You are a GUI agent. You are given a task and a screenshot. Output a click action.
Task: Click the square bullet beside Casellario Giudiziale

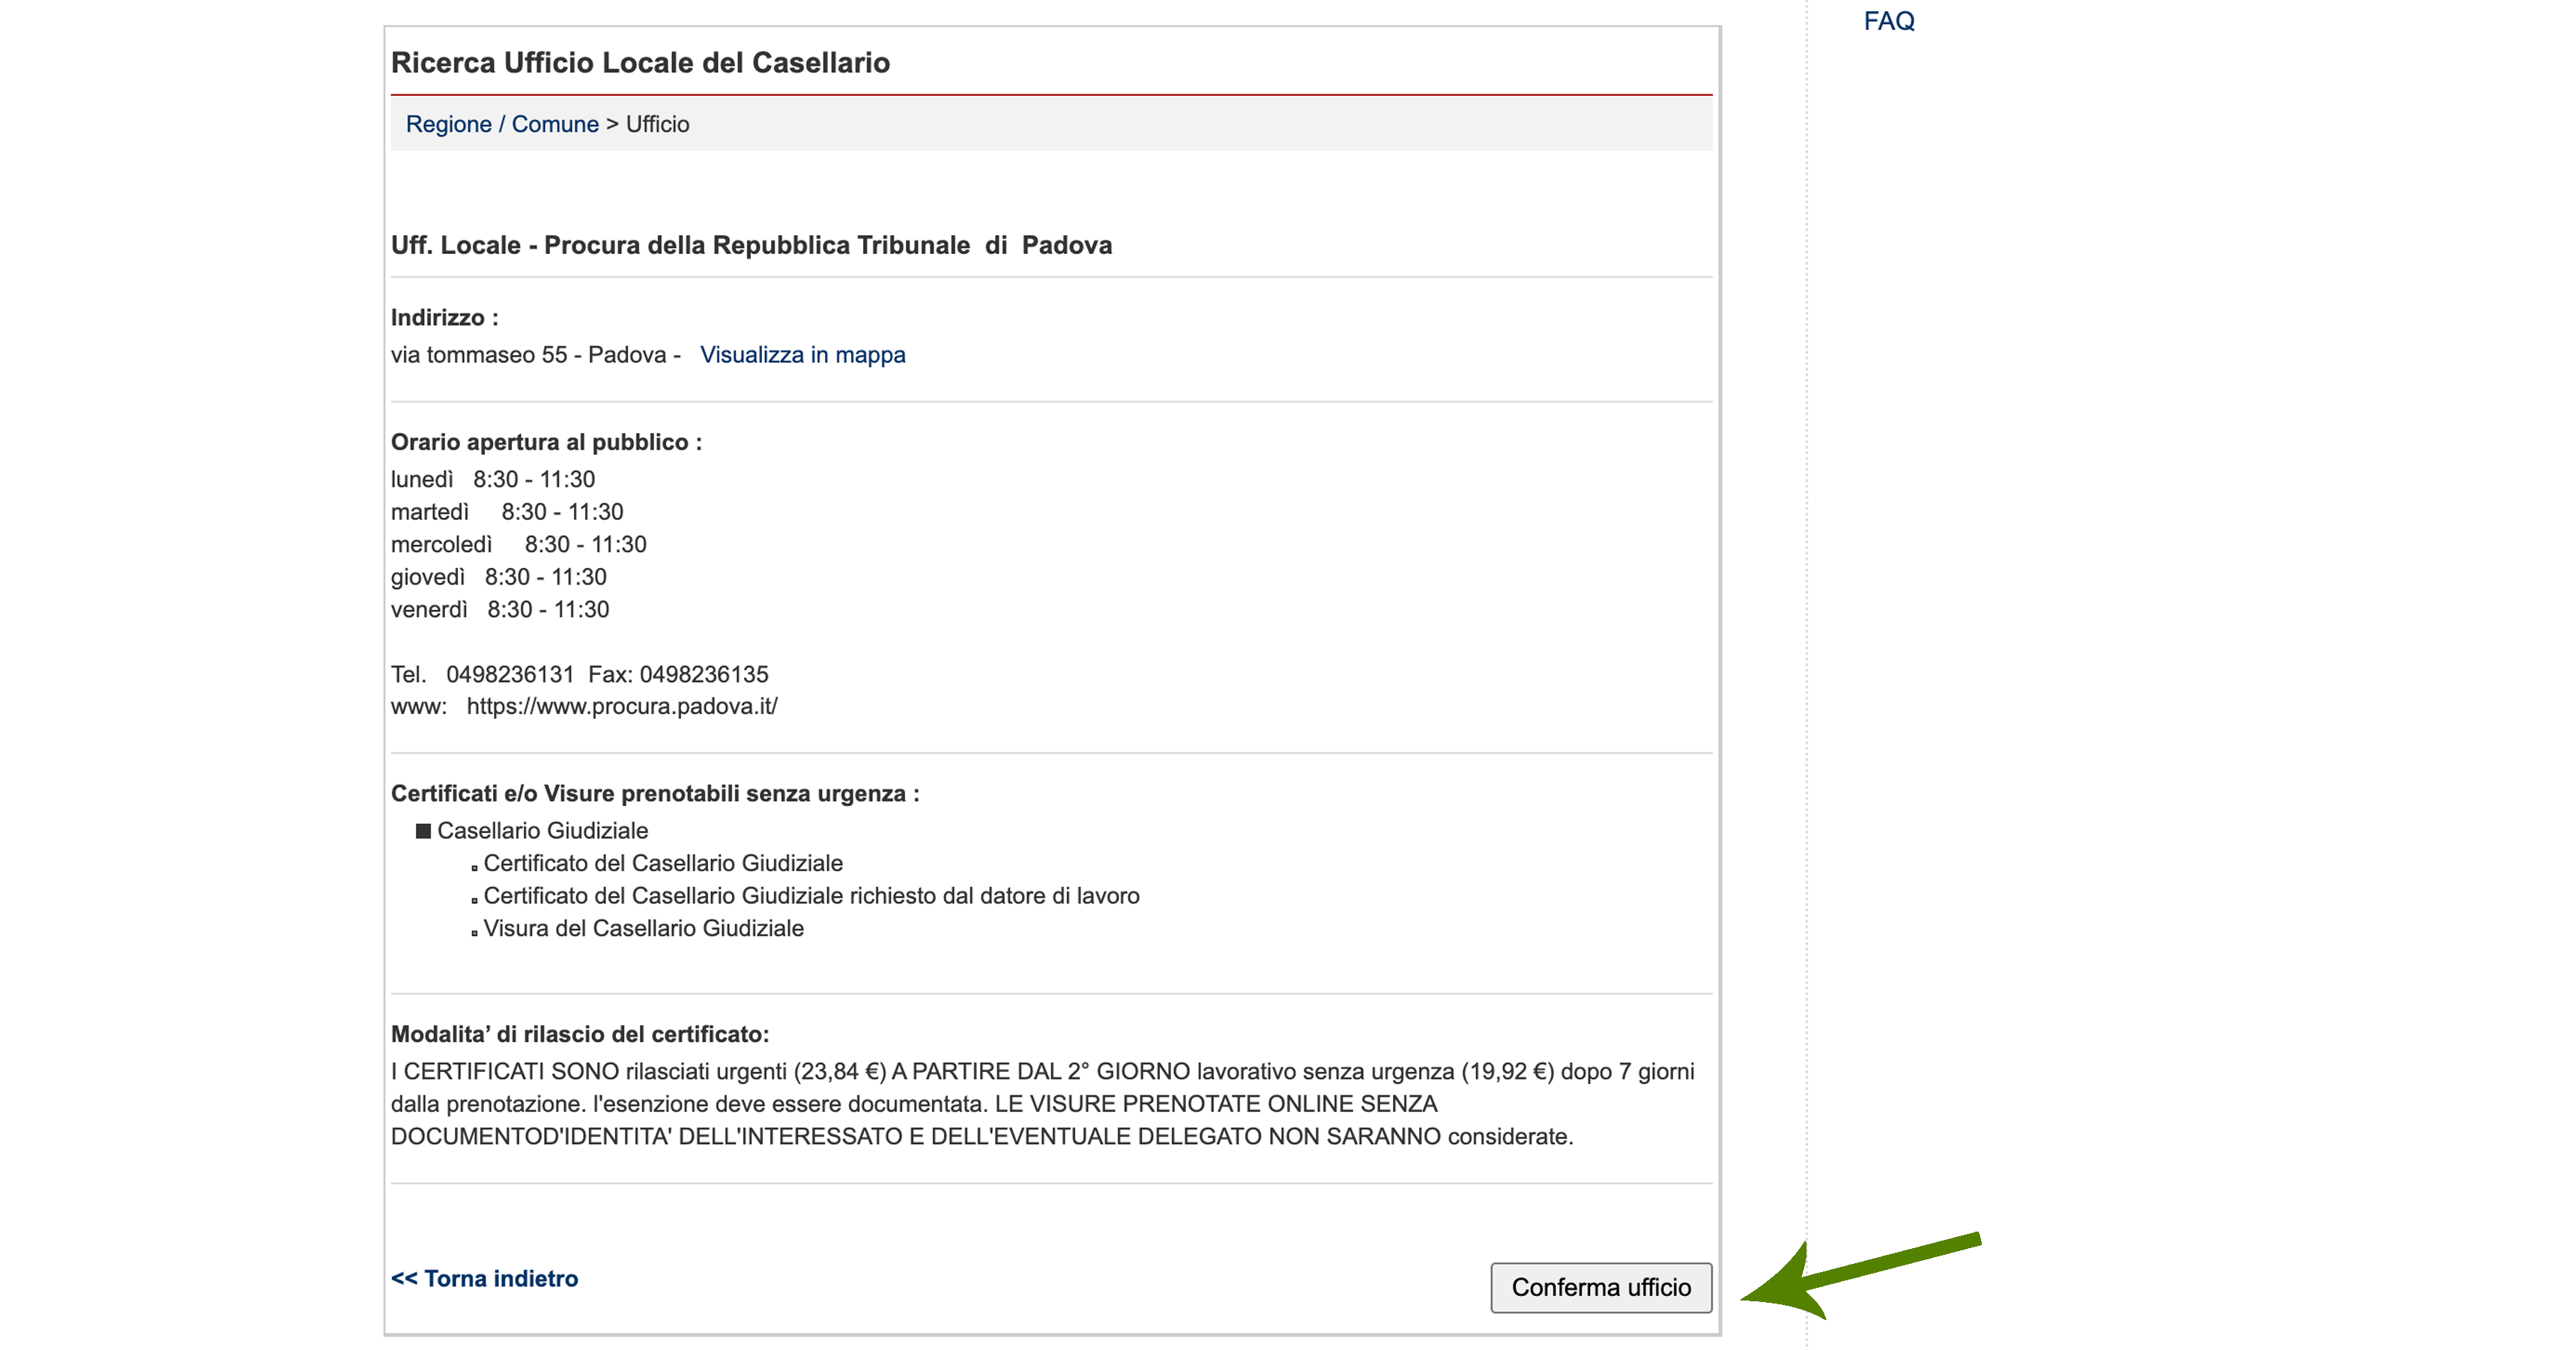[x=423, y=831]
